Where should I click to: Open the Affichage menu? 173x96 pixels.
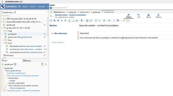click(x=42, y=7)
